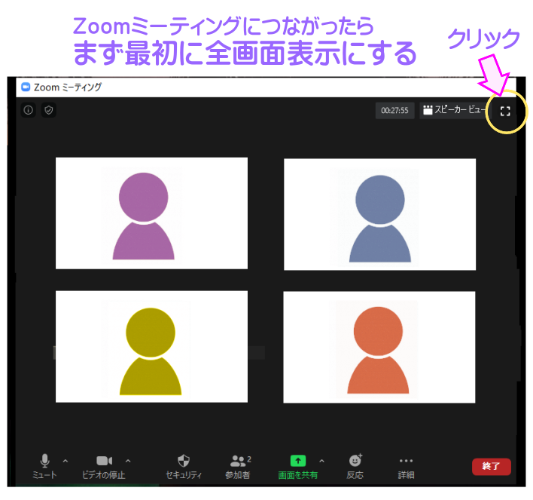
Task: Open the Security (セキュリティ) options
Action: (x=184, y=466)
